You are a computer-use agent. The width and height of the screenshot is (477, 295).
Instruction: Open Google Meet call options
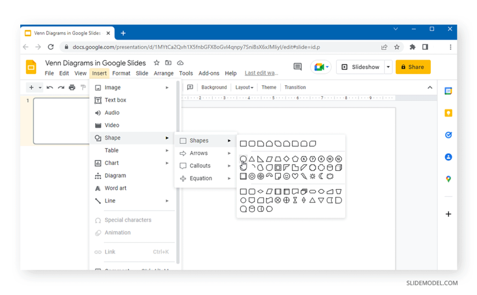(x=321, y=67)
